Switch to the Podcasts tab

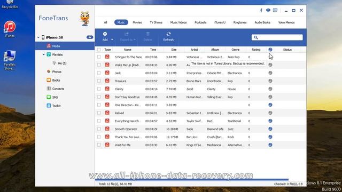coord(200,22)
